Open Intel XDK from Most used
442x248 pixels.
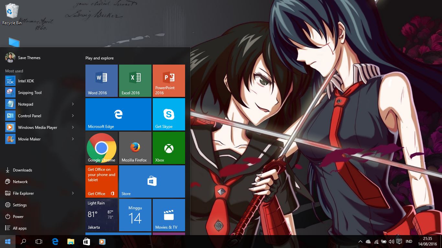[40, 81]
